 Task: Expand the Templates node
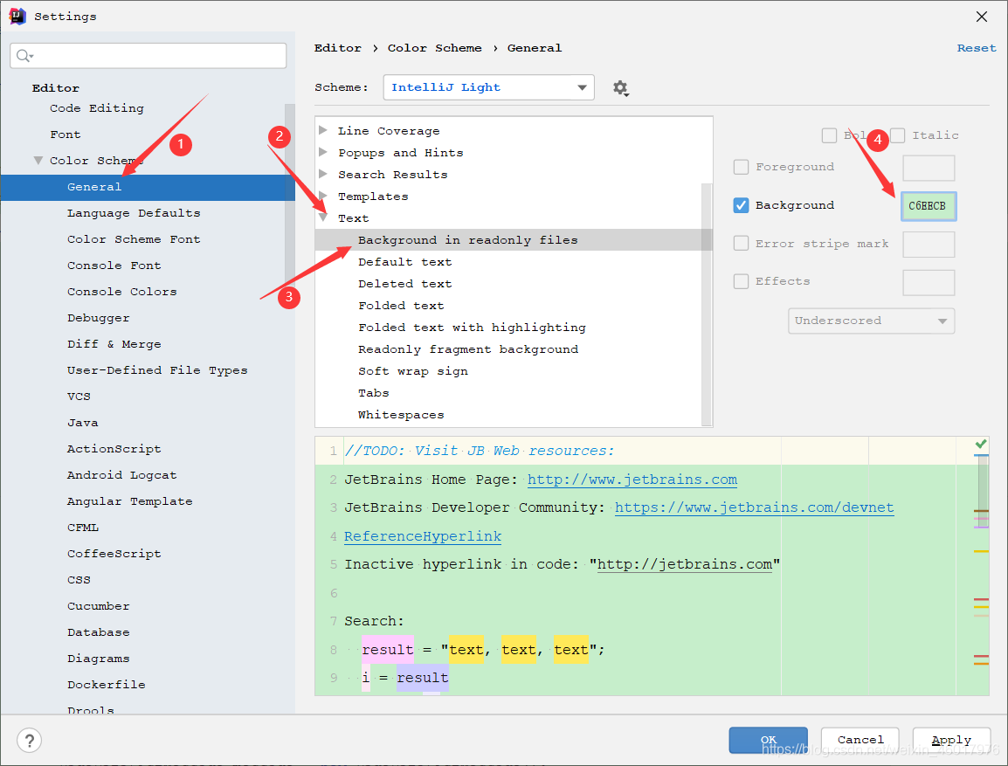(323, 196)
